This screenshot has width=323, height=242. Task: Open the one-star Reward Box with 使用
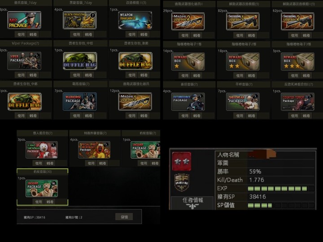(184, 76)
